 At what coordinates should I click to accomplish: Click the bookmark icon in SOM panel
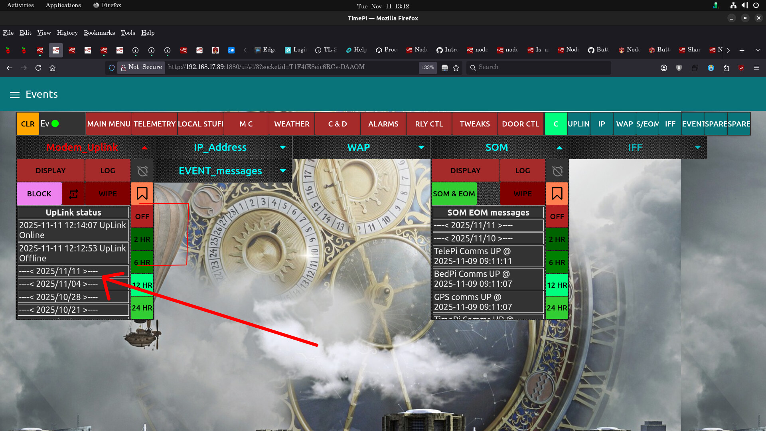[x=557, y=194]
